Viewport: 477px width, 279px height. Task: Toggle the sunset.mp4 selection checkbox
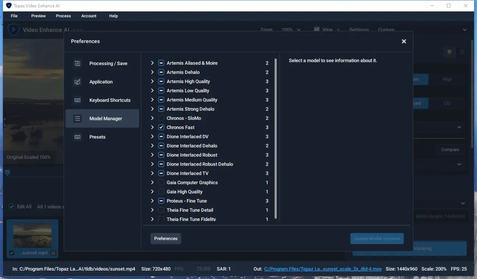12,253
